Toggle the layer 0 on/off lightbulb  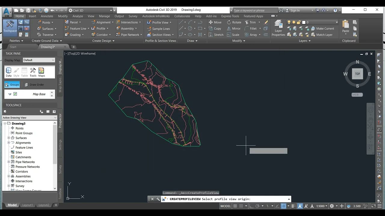pos(289,22)
